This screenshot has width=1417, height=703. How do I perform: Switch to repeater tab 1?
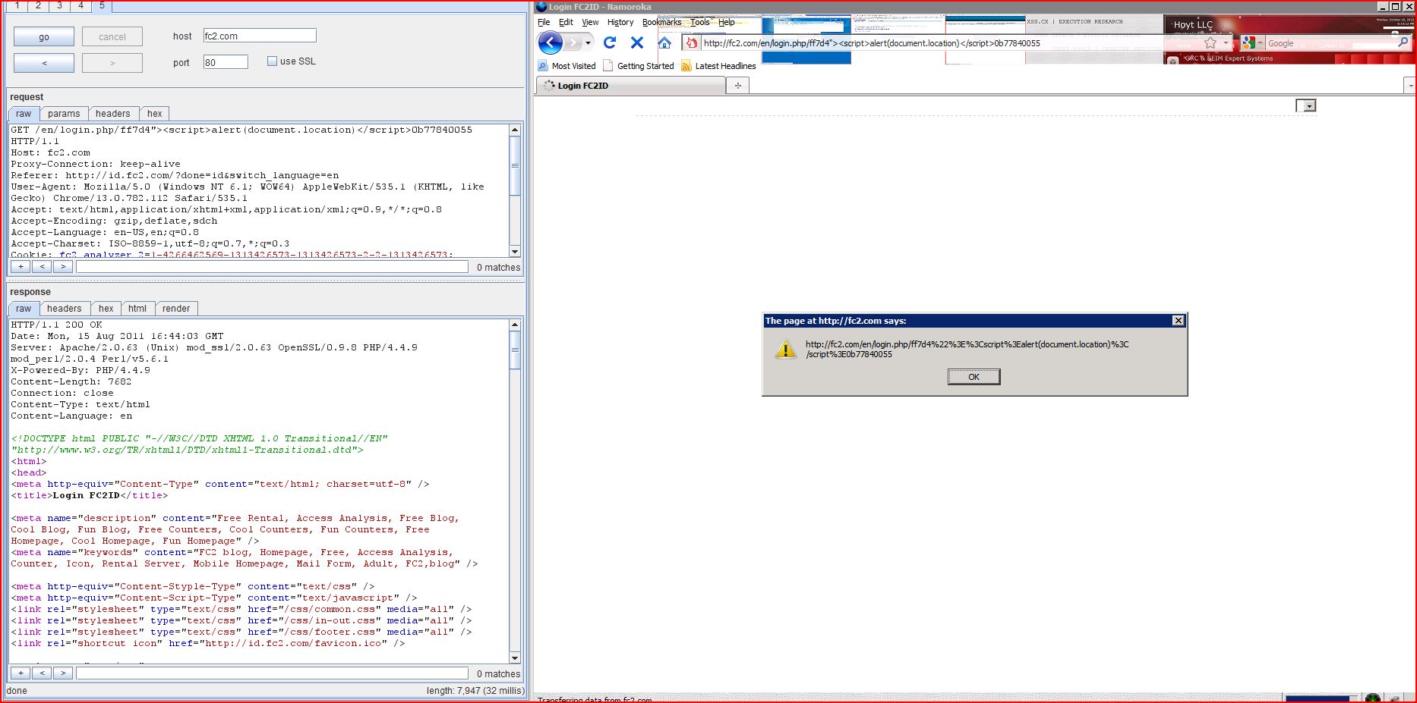click(x=17, y=5)
